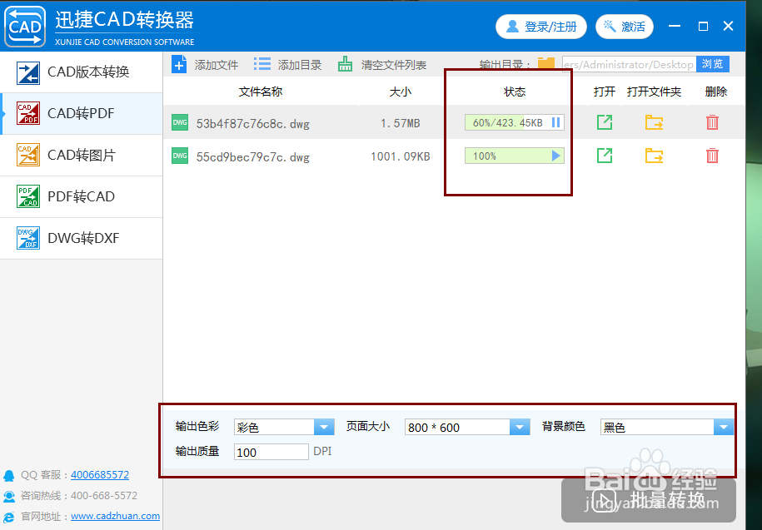Viewport: 762px width, 530px height.
Task: Open the 登录/注册 login button
Action: coord(540,27)
